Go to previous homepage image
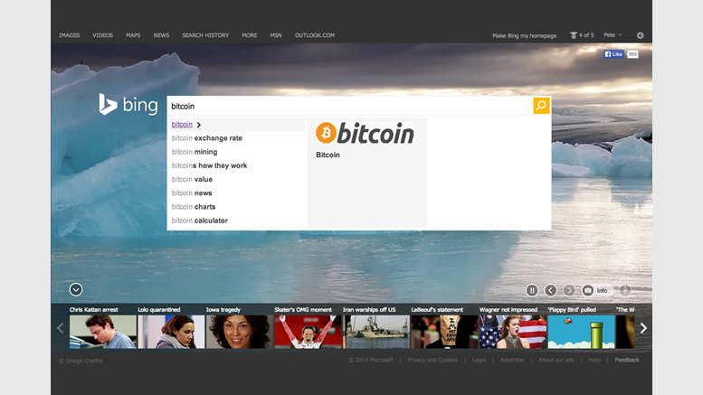Screen dimensions: 703x395 coord(551,291)
